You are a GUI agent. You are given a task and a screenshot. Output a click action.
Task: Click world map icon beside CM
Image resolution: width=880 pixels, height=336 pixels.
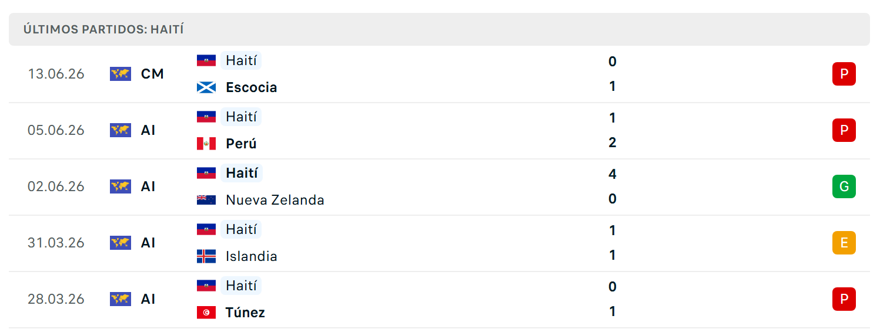click(x=121, y=74)
